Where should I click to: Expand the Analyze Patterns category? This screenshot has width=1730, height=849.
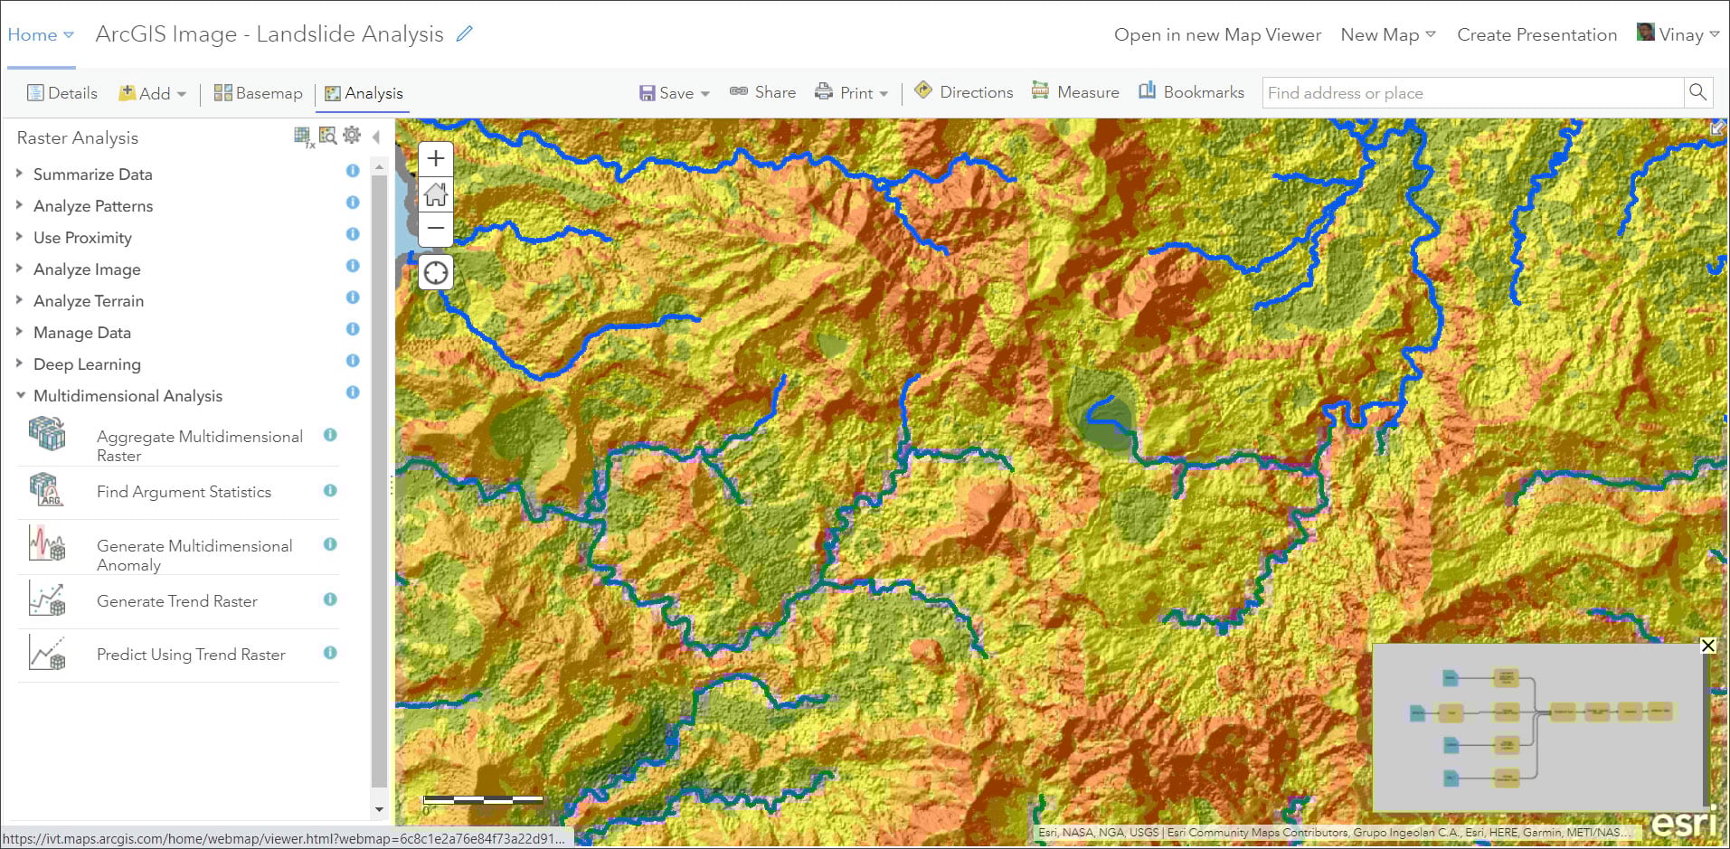20,204
